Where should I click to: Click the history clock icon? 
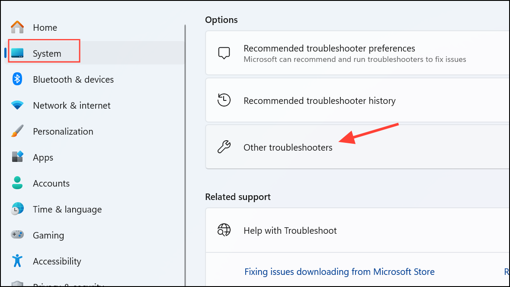point(224,100)
